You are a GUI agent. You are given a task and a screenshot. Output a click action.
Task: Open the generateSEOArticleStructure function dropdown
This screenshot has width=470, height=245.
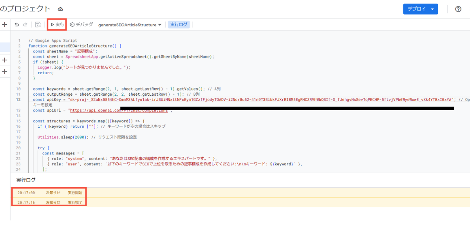(130, 25)
